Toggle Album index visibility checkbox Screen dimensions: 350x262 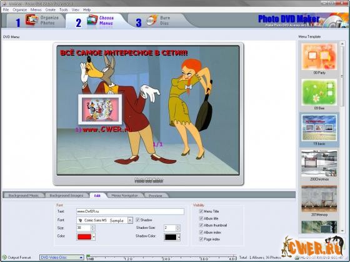click(201, 232)
